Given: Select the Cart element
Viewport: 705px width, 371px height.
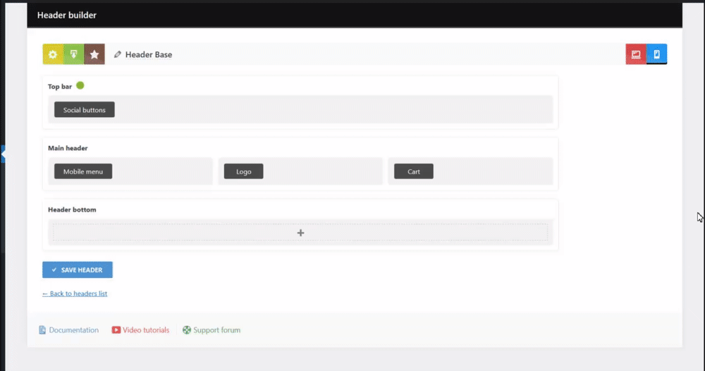Looking at the screenshot, I should coord(414,171).
